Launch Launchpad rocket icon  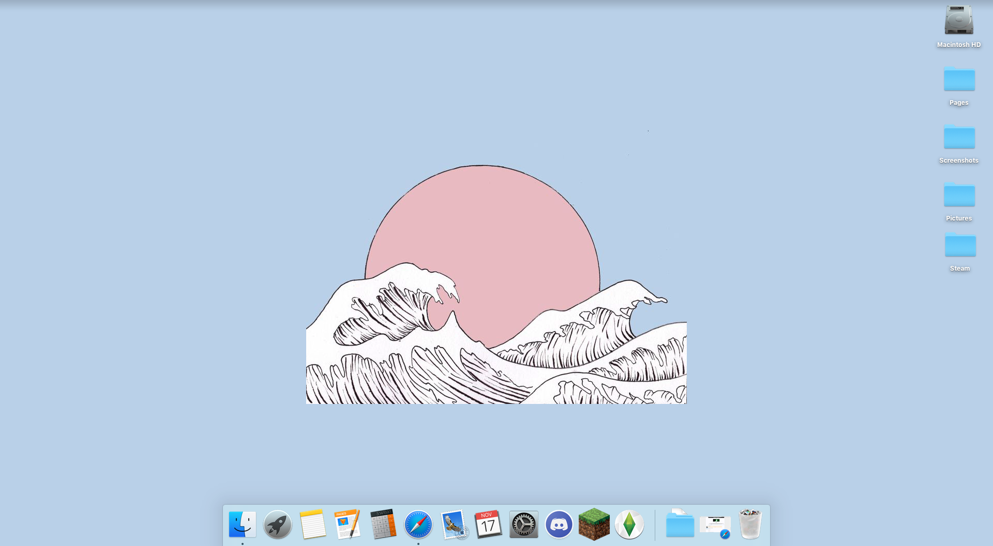click(278, 524)
